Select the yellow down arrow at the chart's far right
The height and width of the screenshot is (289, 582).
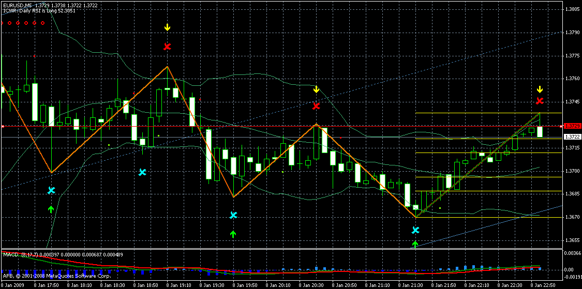pyautogui.click(x=540, y=89)
